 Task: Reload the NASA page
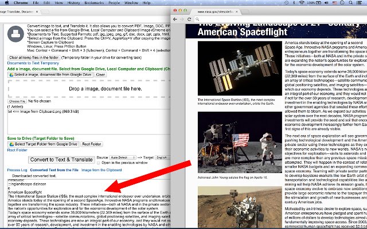click(x=189, y=19)
